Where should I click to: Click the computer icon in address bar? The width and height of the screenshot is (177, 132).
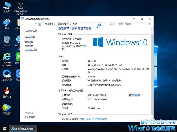click(x=40, y=24)
